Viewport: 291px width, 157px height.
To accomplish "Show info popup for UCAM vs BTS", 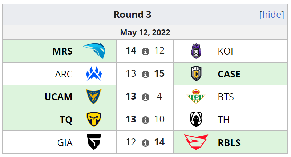I will click(145, 97).
